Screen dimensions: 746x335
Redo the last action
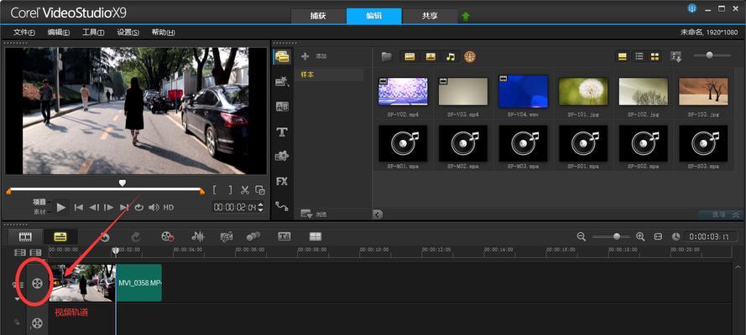tap(136, 236)
